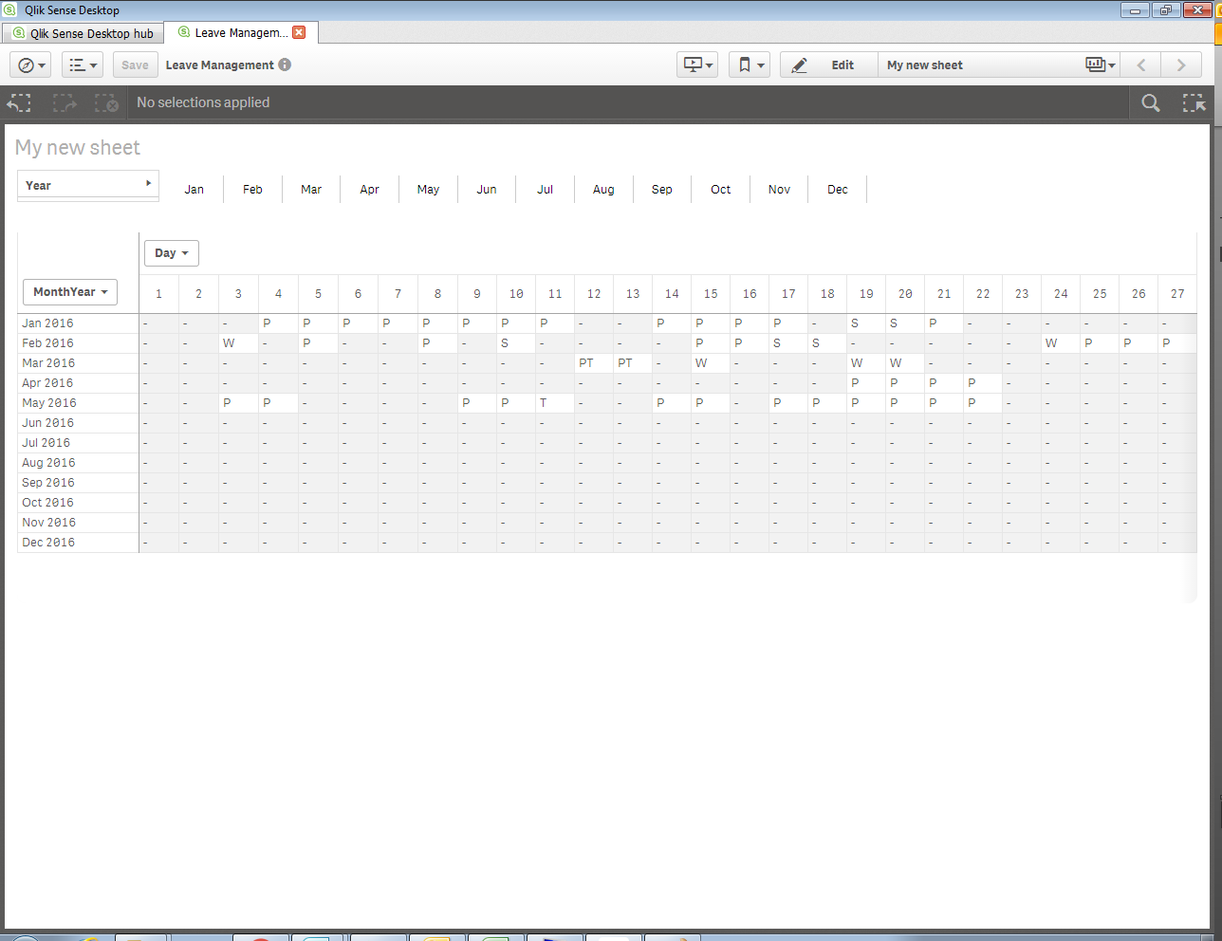Select Mar in the month filter
The width and height of the screenshot is (1222, 941).
[x=311, y=189]
